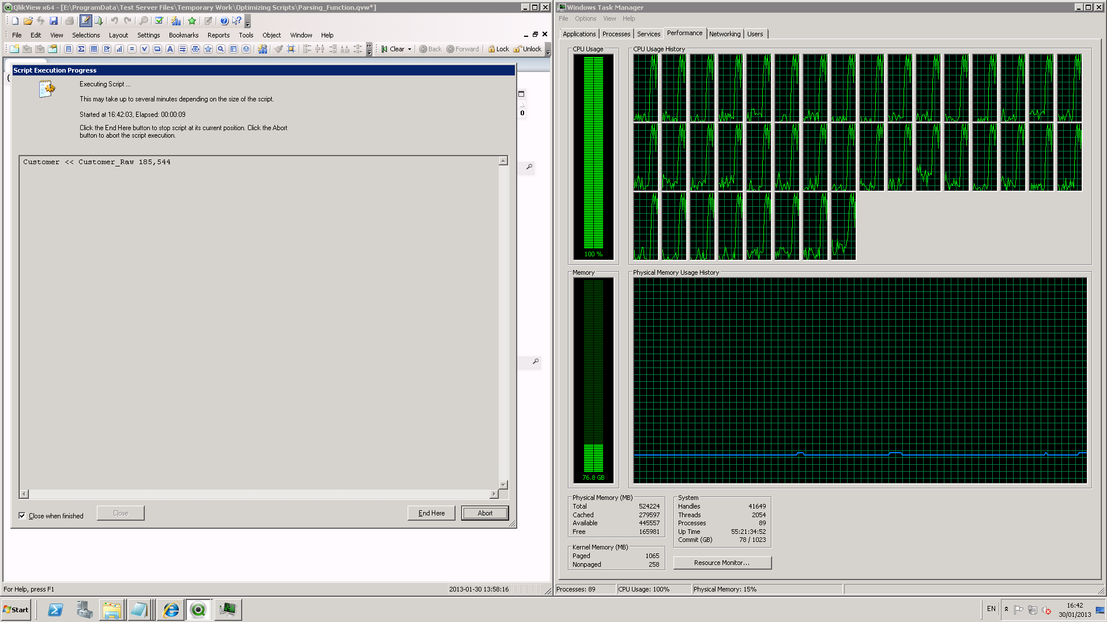1107x622 pixels.
Task: Toggle the Close when finished checkbox
Action: 21,515
